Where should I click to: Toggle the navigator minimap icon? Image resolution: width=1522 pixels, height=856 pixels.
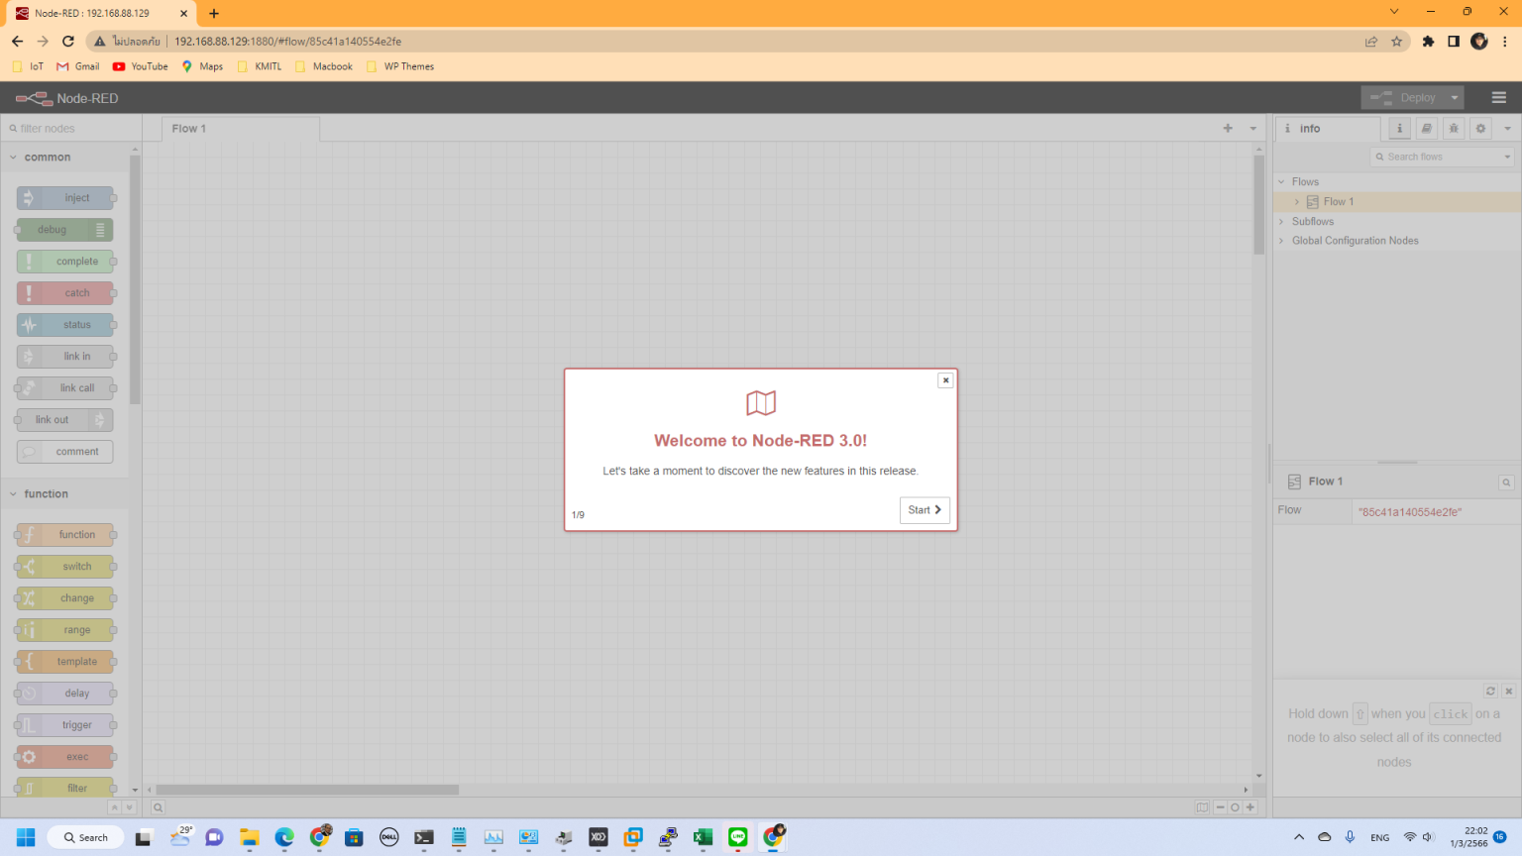[x=1201, y=807]
